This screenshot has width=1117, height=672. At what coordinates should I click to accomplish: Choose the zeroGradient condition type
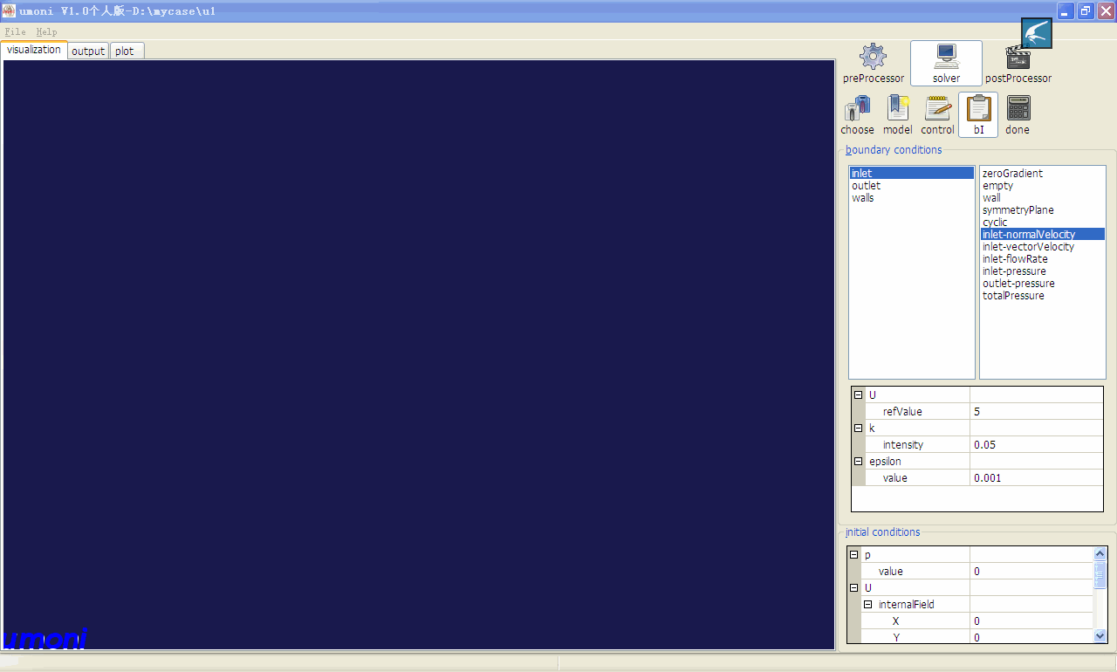coord(1012,173)
